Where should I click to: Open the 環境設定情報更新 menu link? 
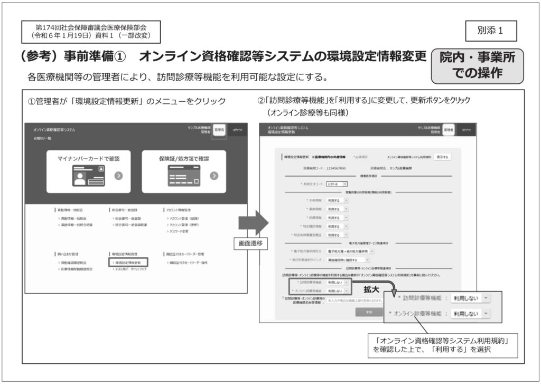pyautogui.click(x=128, y=263)
